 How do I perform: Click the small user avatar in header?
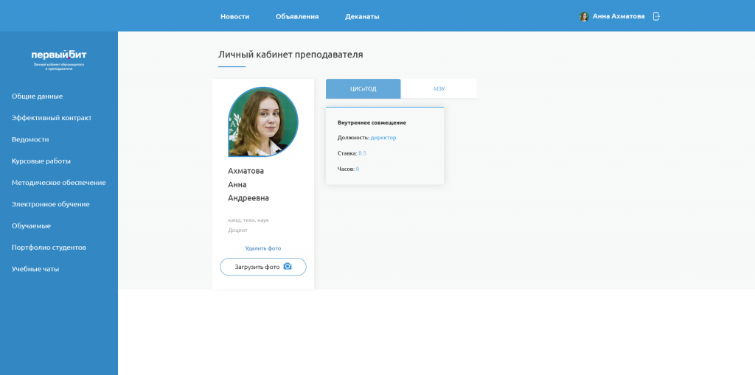point(584,17)
